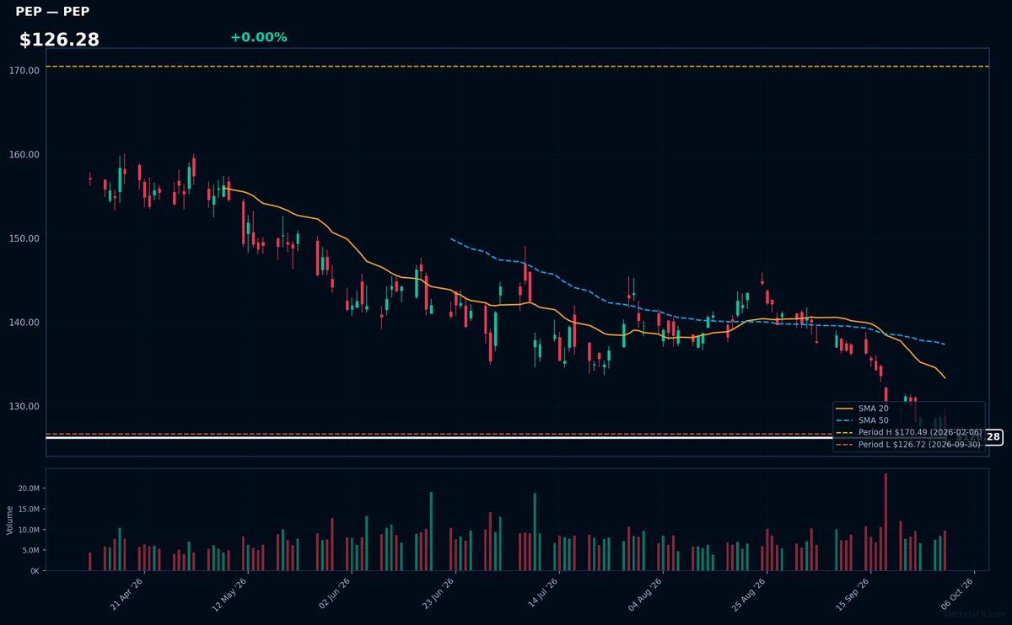The width and height of the screenshot is (1012, 625).
Task: Select the 02 Jun '26 date label
Action: [x=333, y=594]
